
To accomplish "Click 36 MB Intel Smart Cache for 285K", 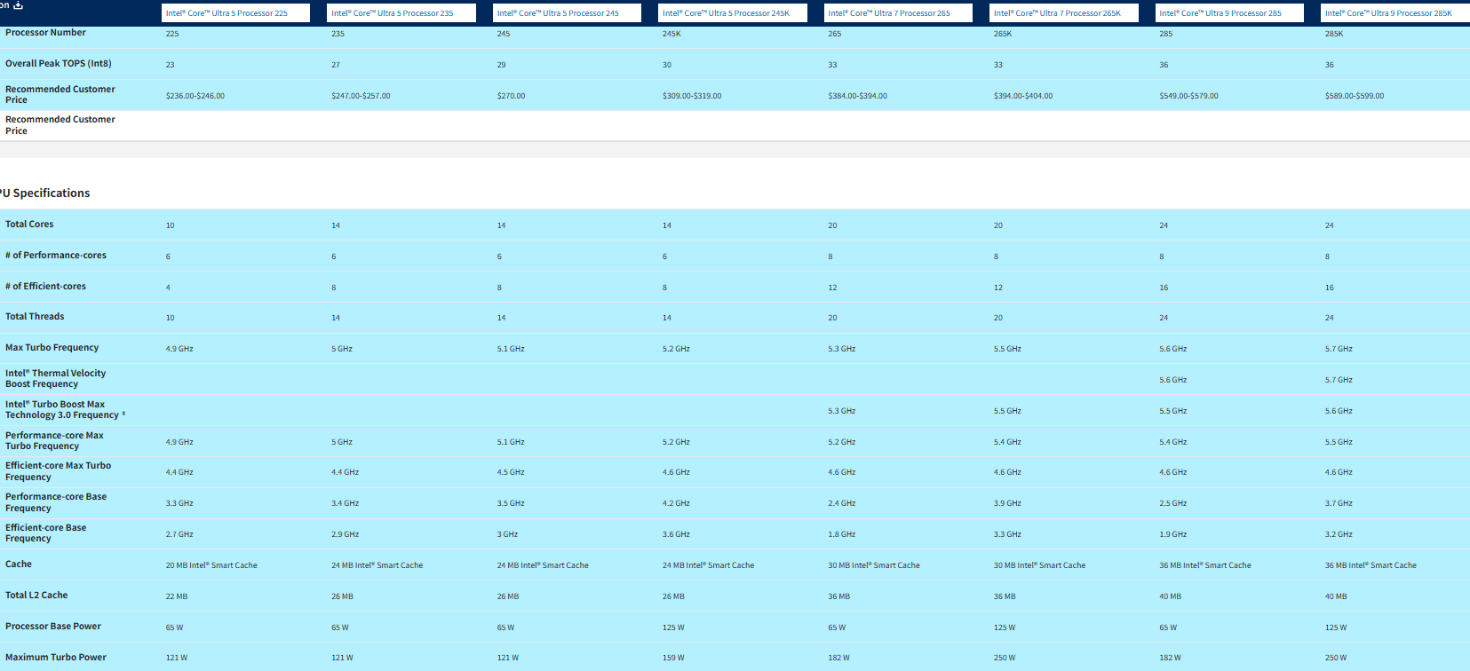I will click(x=1371, y=565).
